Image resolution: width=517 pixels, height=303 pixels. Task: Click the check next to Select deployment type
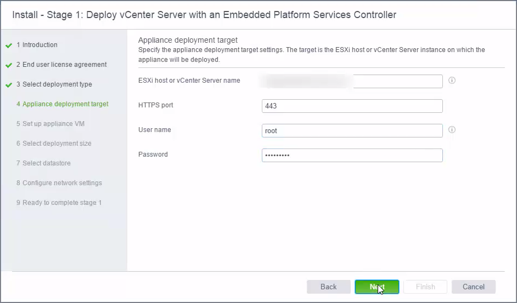(9, 85)
